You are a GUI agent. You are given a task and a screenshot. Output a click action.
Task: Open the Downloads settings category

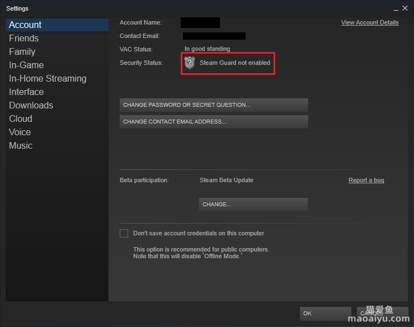[x=57, y=106]
